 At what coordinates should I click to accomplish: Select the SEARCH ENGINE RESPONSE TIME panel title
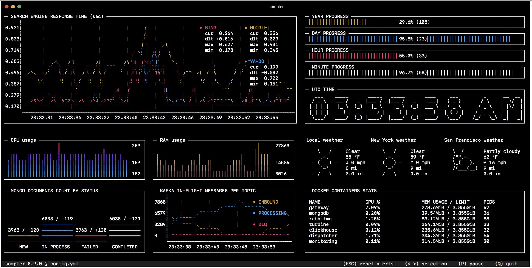[x=57, y=16]
